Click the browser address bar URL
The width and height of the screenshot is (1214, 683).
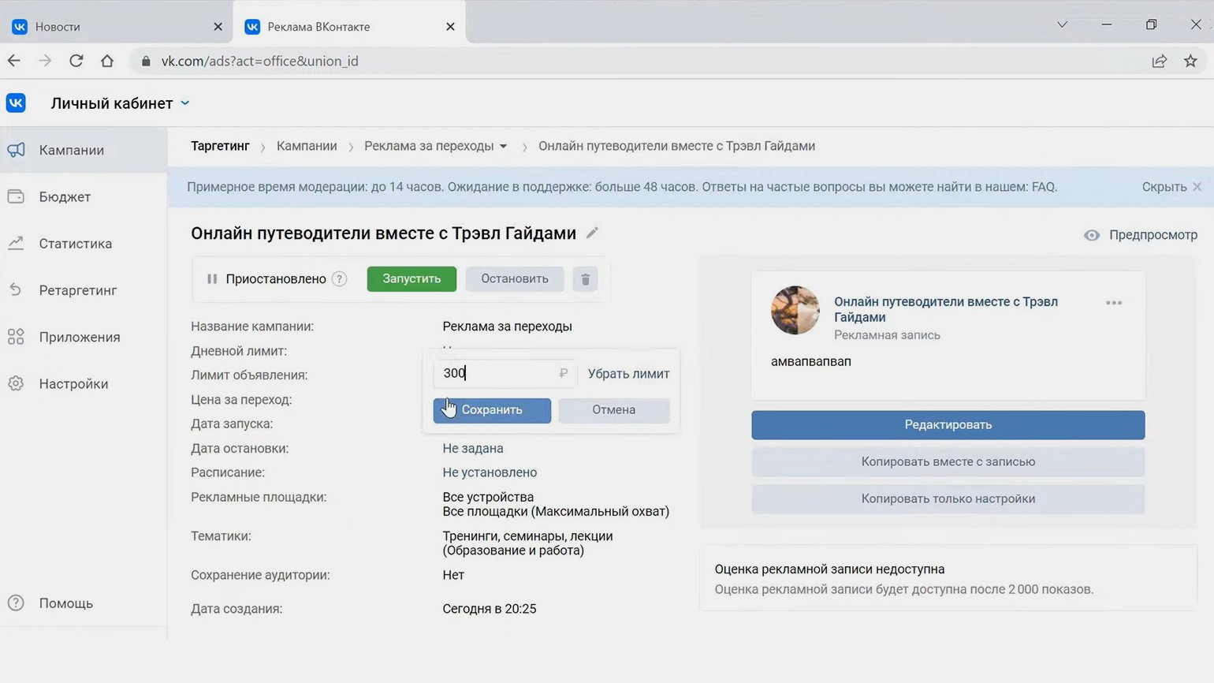click(259, 61)
